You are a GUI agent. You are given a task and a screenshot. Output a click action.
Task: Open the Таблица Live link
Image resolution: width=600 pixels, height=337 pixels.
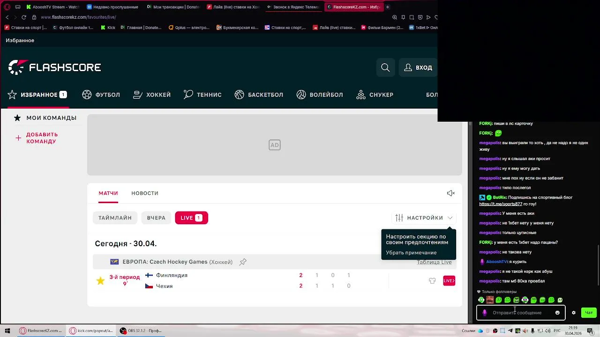point(434,262)
